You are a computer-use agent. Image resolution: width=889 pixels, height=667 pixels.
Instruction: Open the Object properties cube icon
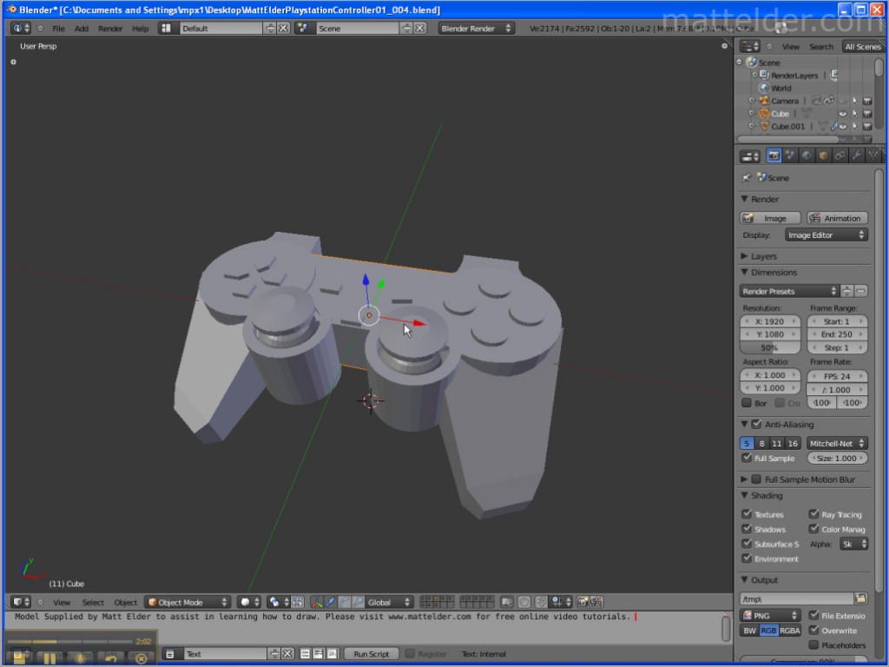click(x=823, y=156)
